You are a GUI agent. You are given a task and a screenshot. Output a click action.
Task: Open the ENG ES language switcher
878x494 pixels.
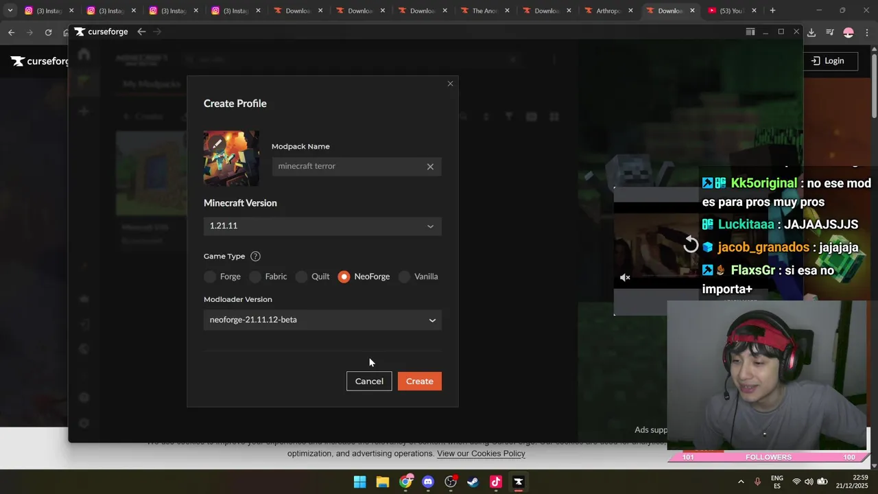point(777,482)
